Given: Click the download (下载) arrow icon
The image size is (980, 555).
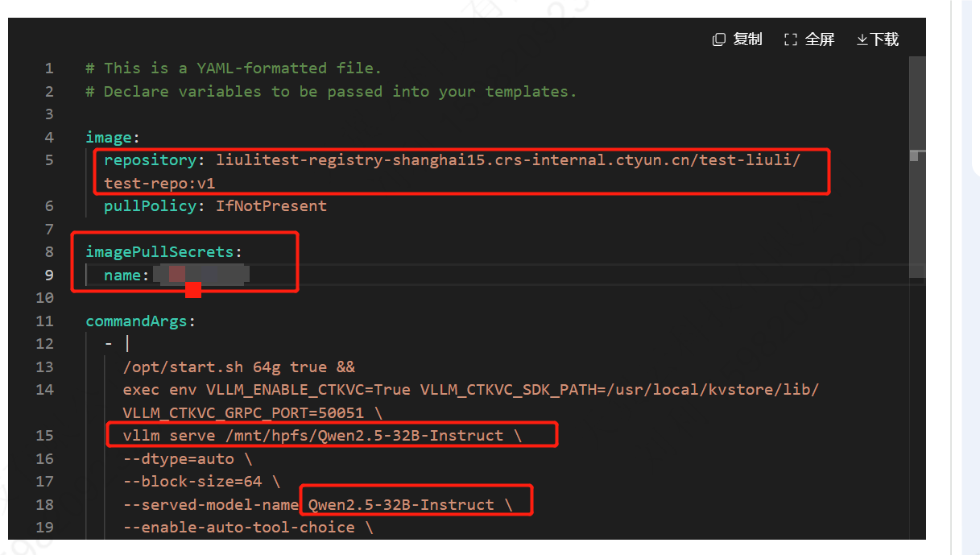Looking at the screenshot, I should click(862, 39).
